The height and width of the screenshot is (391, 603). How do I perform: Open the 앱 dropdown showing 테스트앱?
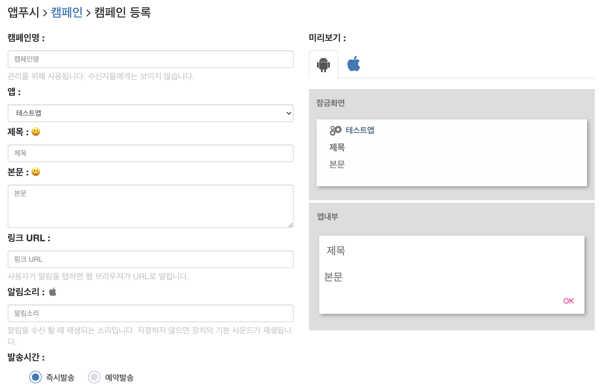pos(150,113)
